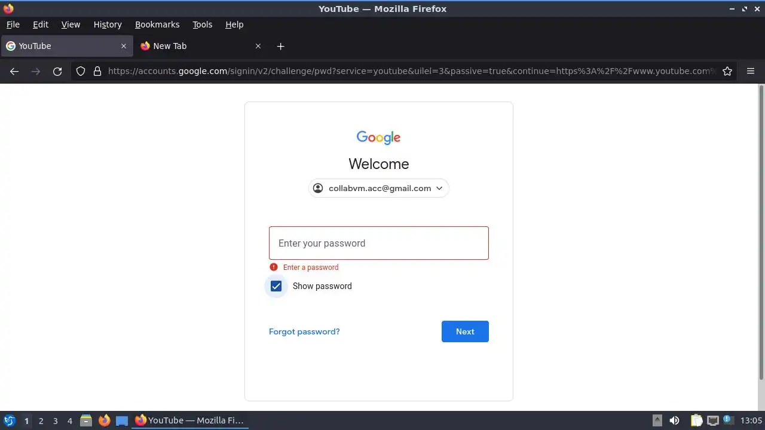This screenshot has width=765, height=430.
Task: Open the Edit menu
Action: (41, 24)
